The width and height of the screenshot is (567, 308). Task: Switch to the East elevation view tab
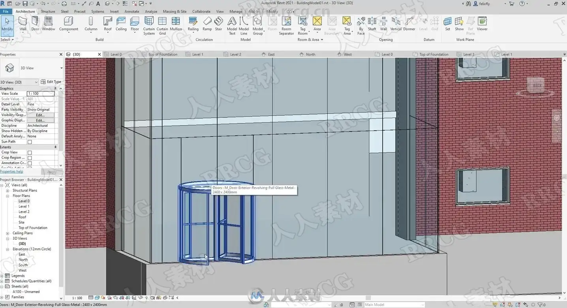click(x=271, y=54)
